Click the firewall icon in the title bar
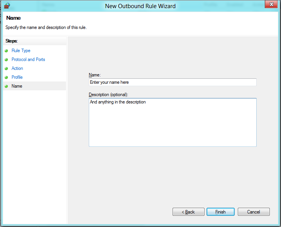The height and width of the screenshot is (227, 281). [7, 6]
